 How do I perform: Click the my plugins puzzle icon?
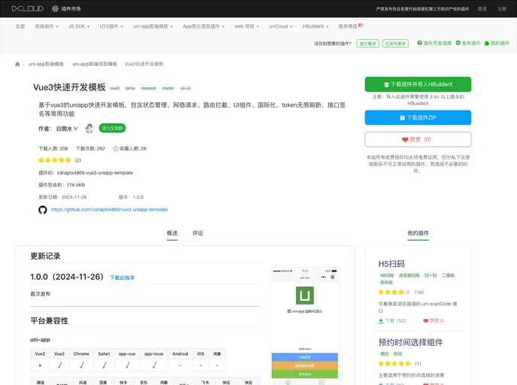pyautogui.click(x=487, y=43)
